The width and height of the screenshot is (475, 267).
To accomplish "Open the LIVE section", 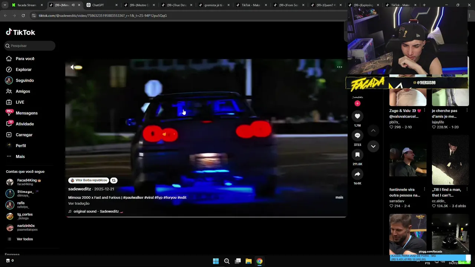I will (x=20, y=102).
